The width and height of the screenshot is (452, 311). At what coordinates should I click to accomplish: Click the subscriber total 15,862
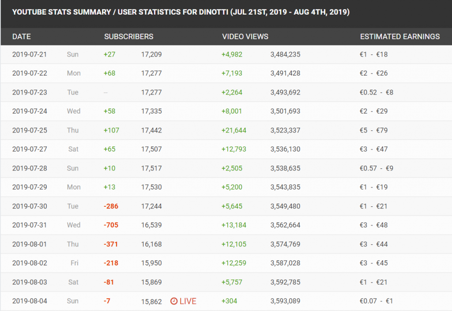pos(151,301)
